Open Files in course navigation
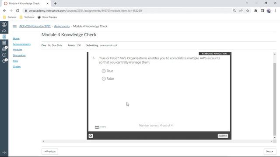 tap(15, 61)
